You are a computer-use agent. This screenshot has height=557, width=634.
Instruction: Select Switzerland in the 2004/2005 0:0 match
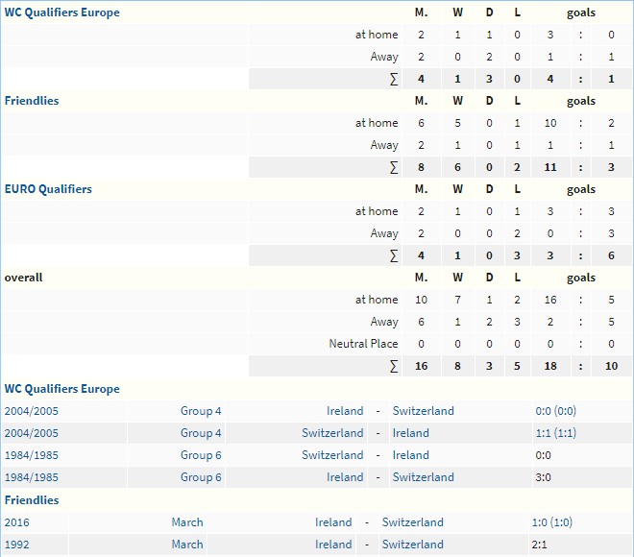coord(424,411)
